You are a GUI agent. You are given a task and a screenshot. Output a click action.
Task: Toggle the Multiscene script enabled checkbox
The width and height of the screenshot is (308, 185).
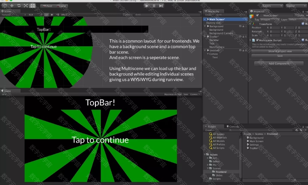coord(257,40)
